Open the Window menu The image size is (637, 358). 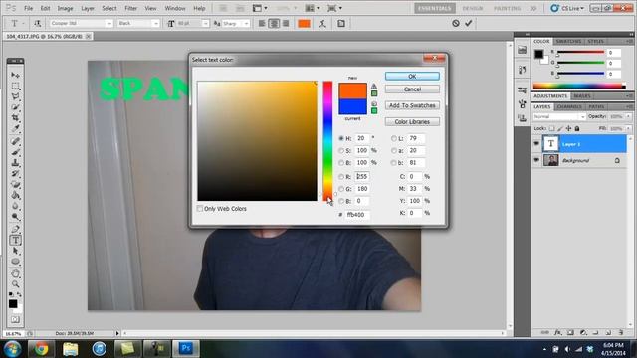pyautogui.click(x=175, y=8)
